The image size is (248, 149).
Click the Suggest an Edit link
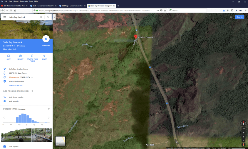tap(16, 85)
